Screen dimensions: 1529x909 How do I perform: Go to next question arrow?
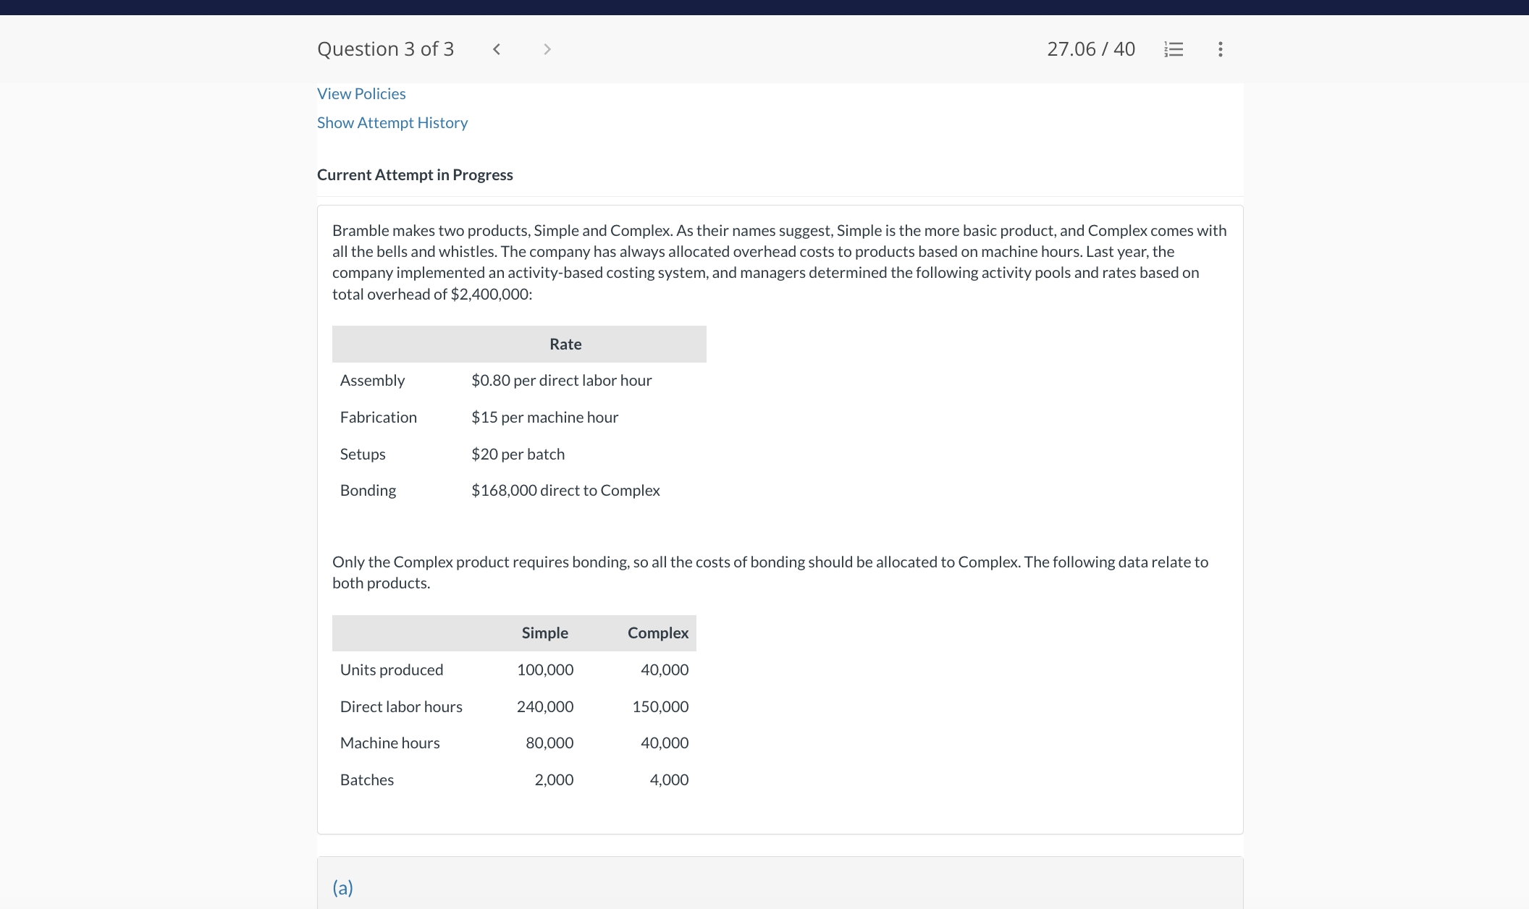click(x=547, y=49)
